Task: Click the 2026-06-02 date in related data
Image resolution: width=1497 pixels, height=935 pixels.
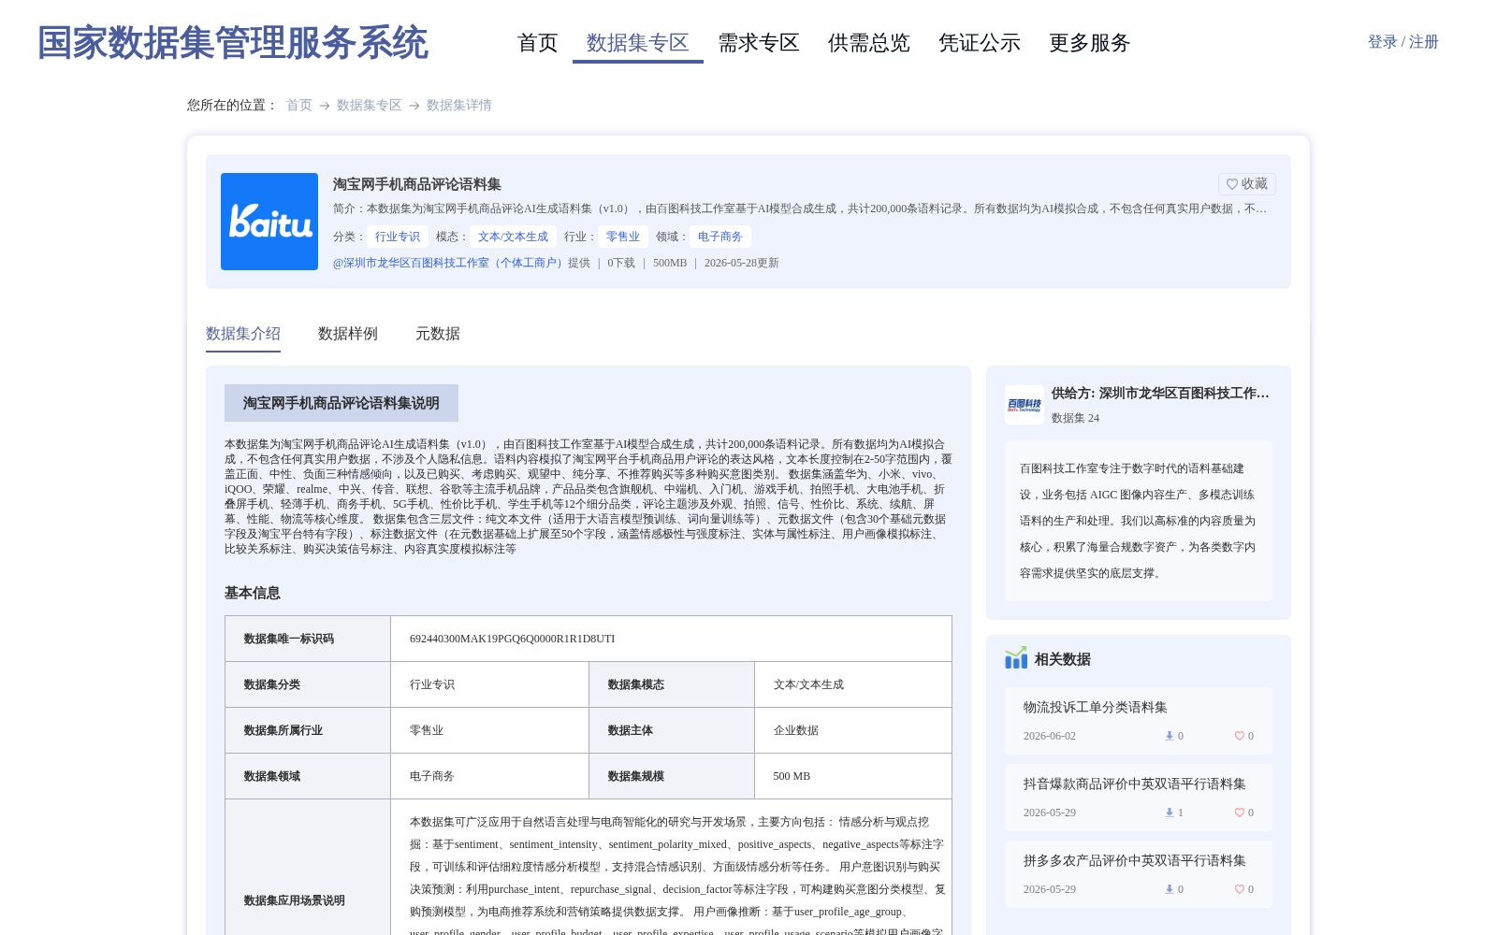Action: (x=1050, y=736)
